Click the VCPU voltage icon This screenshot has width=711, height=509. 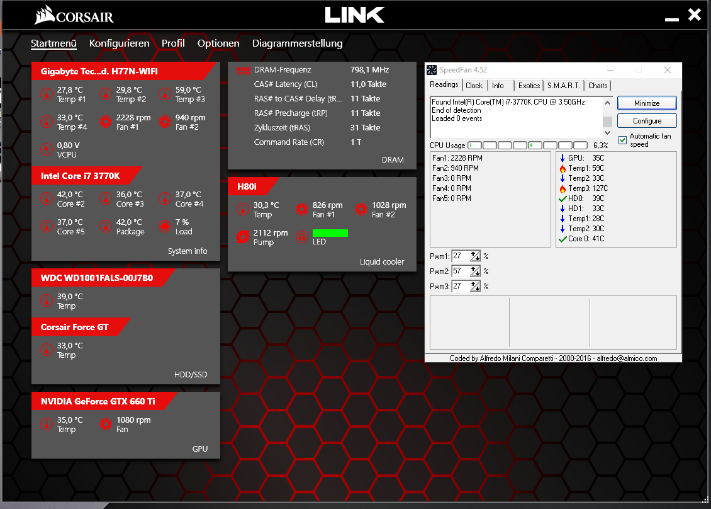pyautogui.click(x=47, y=150)
